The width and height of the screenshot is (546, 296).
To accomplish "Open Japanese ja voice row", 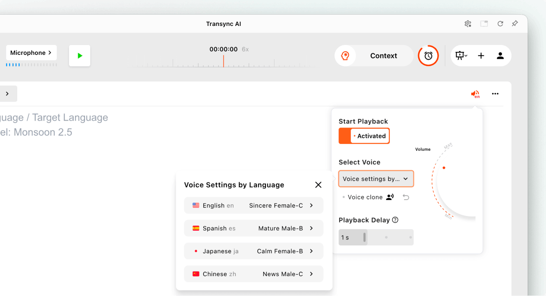I will tap(253, 251).
